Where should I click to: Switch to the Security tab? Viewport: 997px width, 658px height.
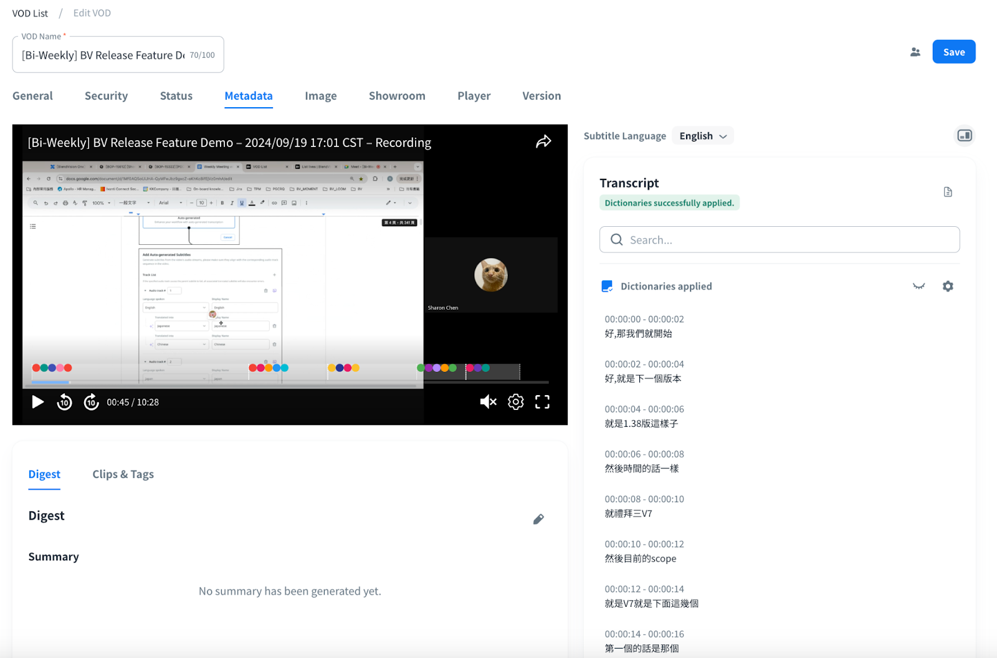(x=106, y=96)
